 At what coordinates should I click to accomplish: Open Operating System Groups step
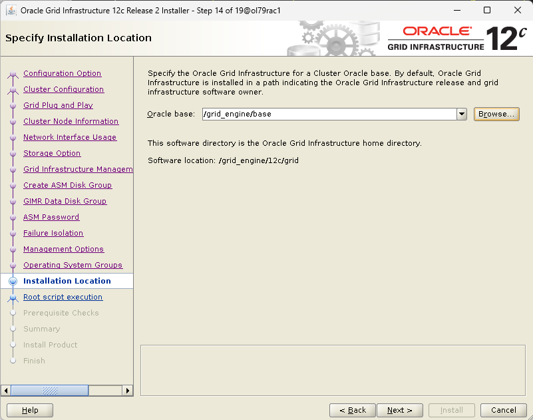pos(73,265)
